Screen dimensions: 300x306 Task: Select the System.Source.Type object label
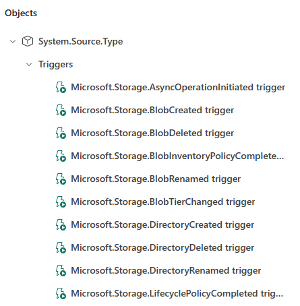[81, 42]
